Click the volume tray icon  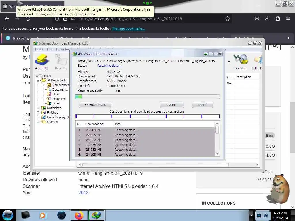266,215
